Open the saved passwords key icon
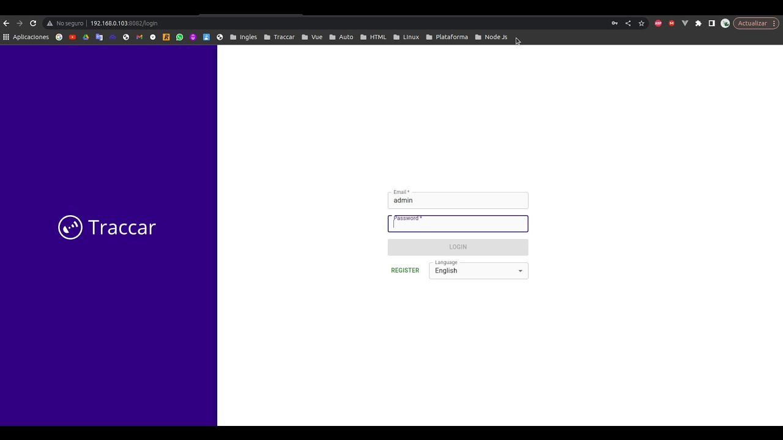The width and height of the screenshot is (783, 440). (x=615, y=23)
